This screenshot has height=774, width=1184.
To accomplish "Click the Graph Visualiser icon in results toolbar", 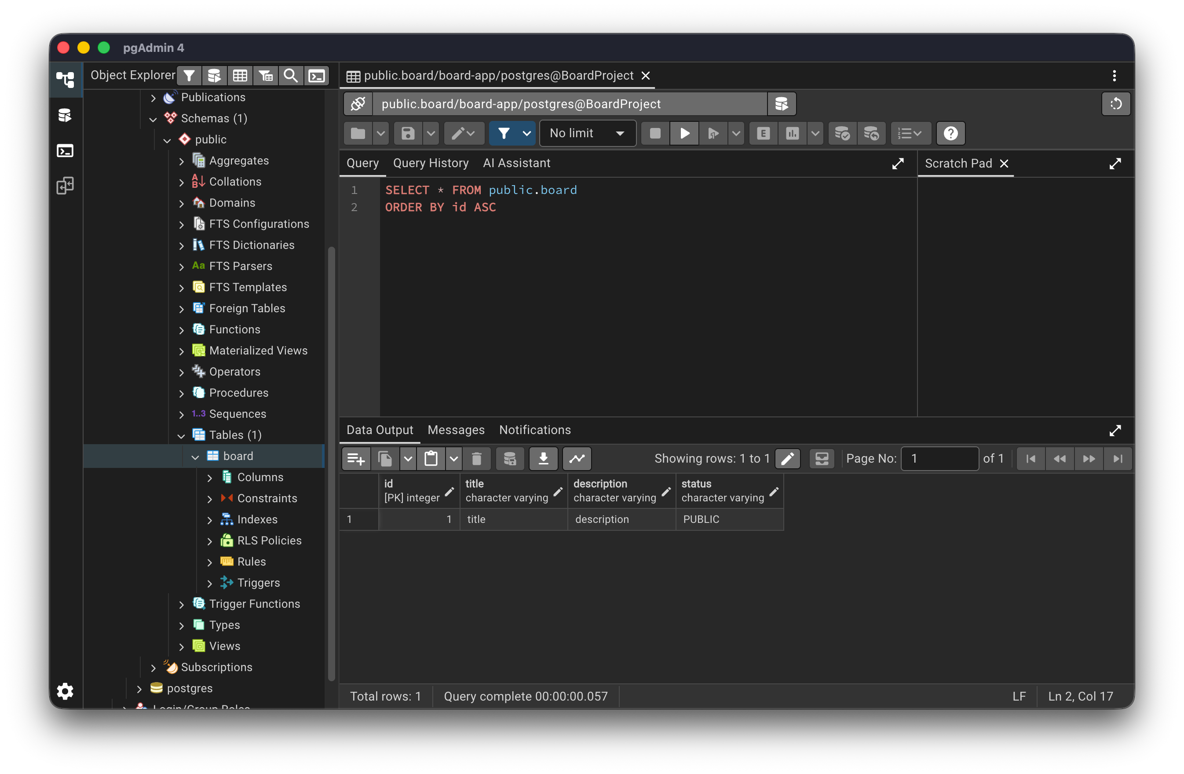I will click(577, 458).
